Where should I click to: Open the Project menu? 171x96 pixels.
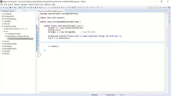37,5
